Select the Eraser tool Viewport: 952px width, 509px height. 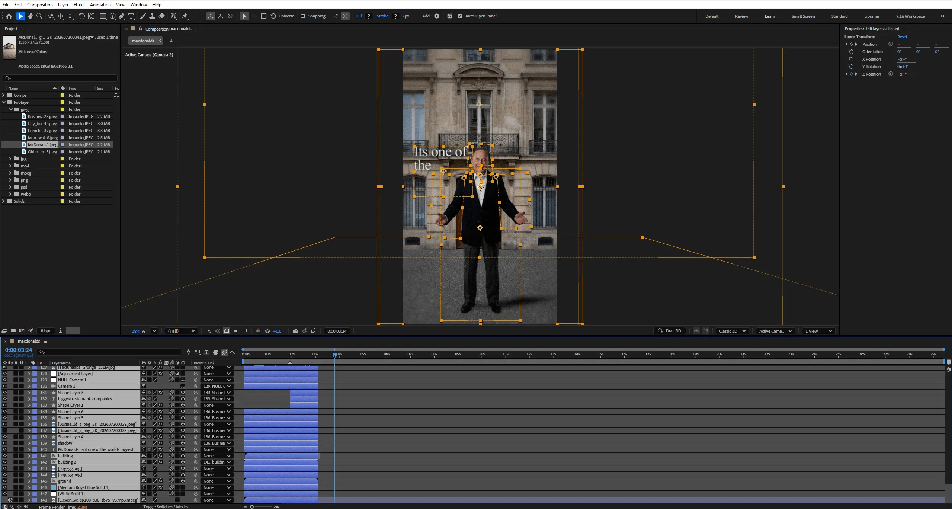pos(161,16)
